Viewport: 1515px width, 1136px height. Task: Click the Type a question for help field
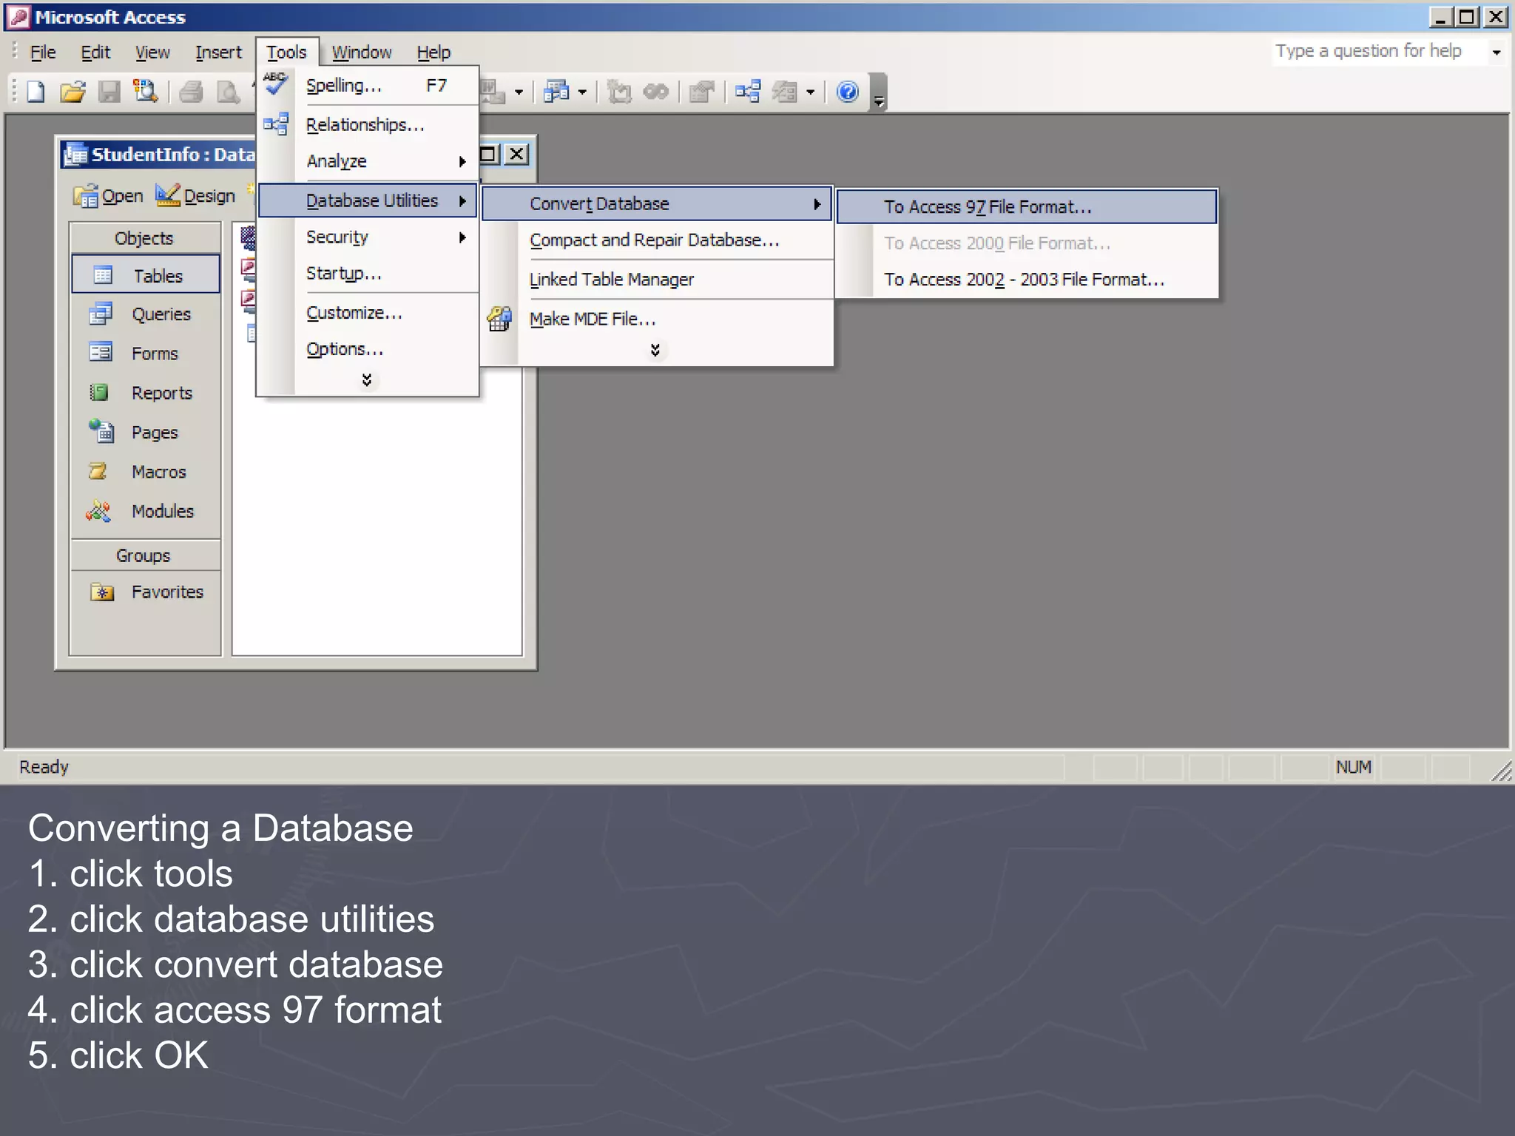pos(1380,51)
